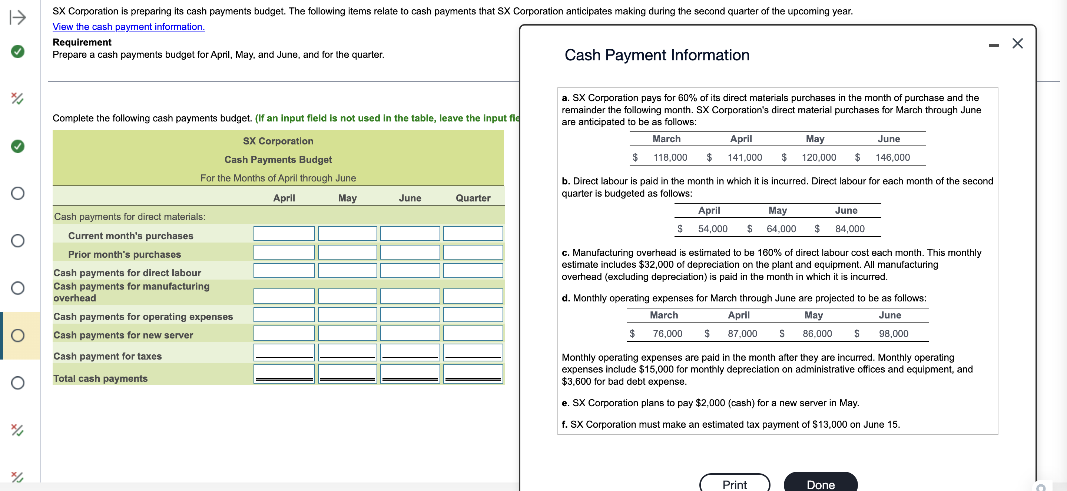1067x491 pixels.
Task: Open the 'View the cash payment information' link
Action: pyautogui.click(x=128, y=27)
